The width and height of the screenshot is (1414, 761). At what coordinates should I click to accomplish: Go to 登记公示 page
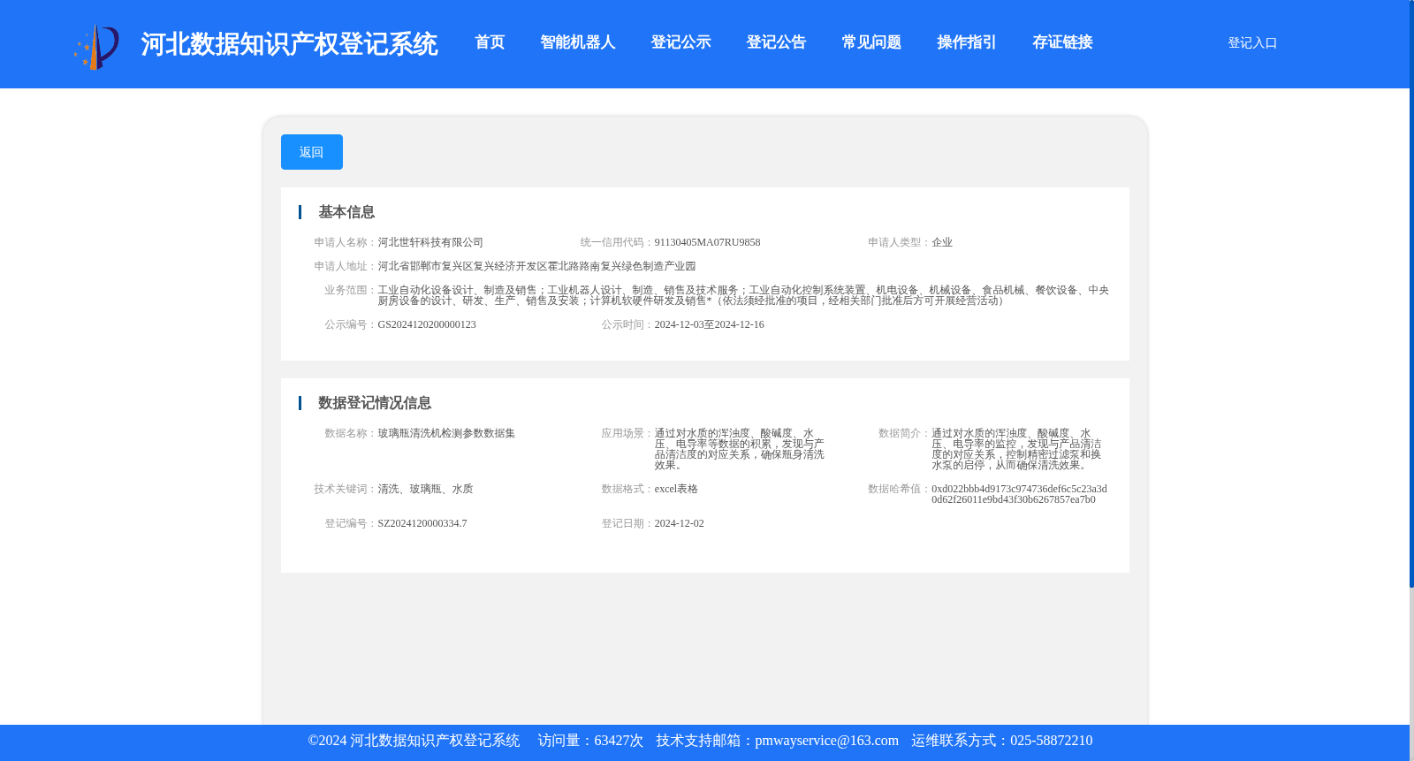point(680,42)
